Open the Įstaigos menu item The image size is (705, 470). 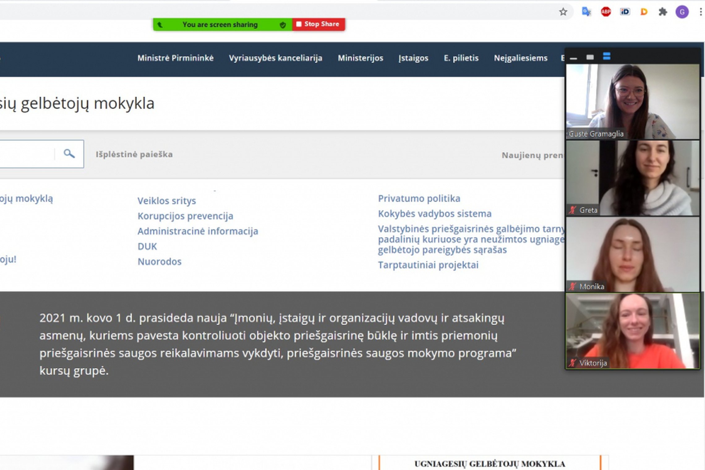413,58
